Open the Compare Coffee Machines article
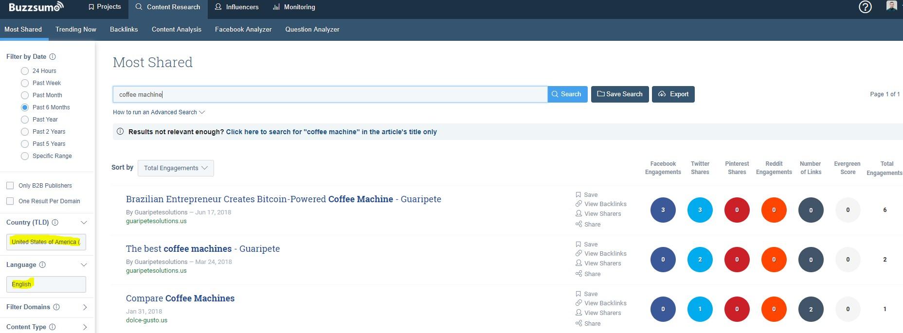 click(180, 298)
